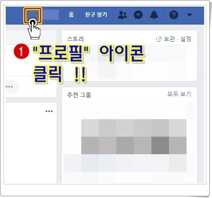The width and height of the screenshot is (212, 198).
Task: Click the blurred group name below cover image
Action: (x=125, y=163)
